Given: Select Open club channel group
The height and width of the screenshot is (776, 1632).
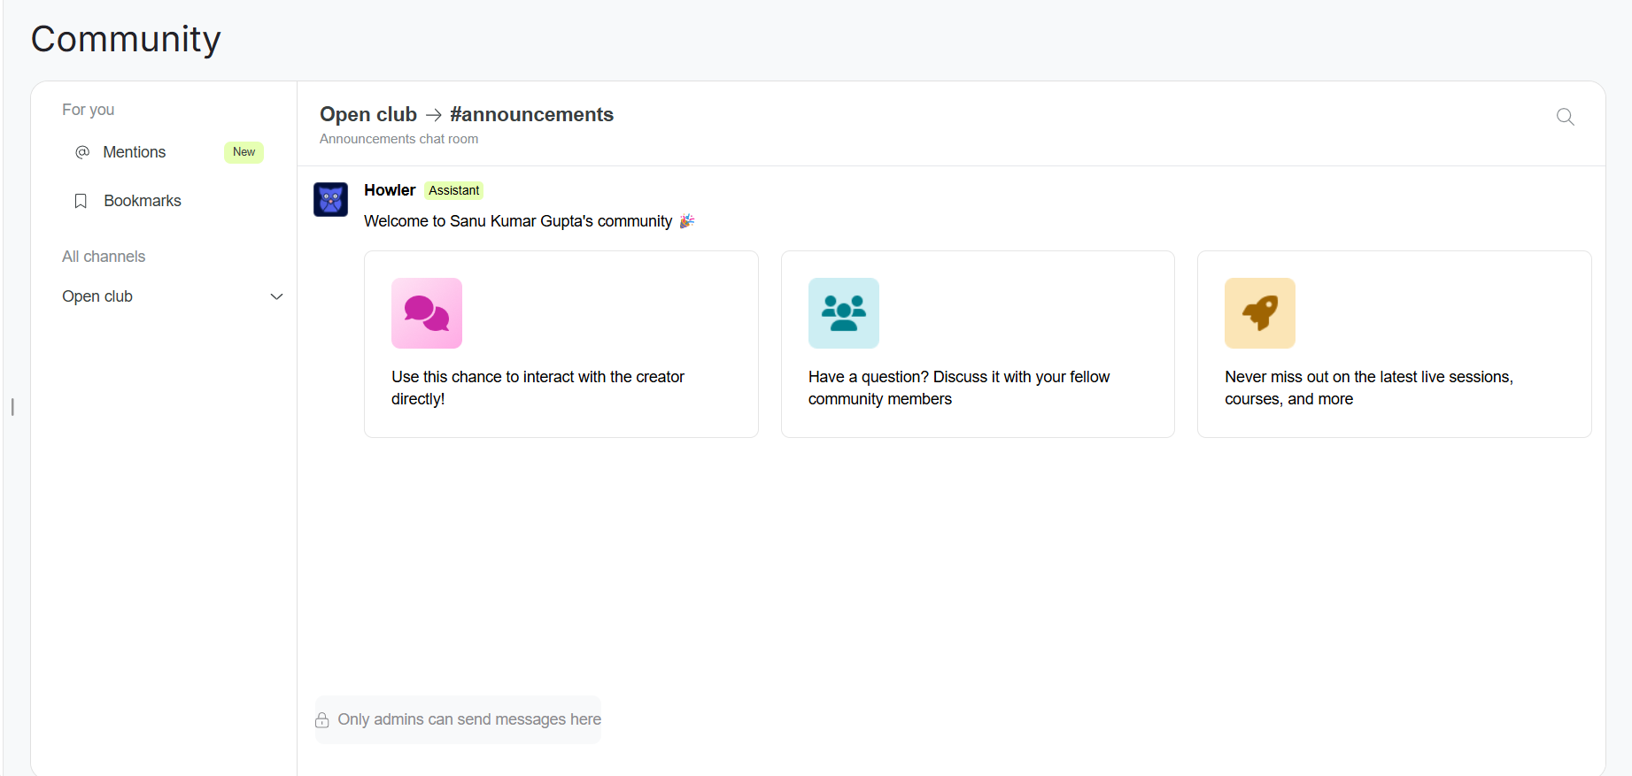Looking at the screenshot, I should [x=97, y=296].
